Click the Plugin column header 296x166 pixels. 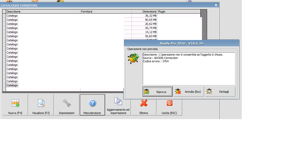[179, 12]
